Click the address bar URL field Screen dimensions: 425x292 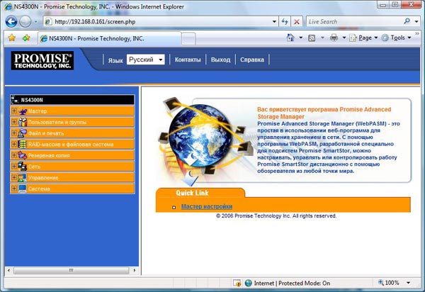pos(157,22)
